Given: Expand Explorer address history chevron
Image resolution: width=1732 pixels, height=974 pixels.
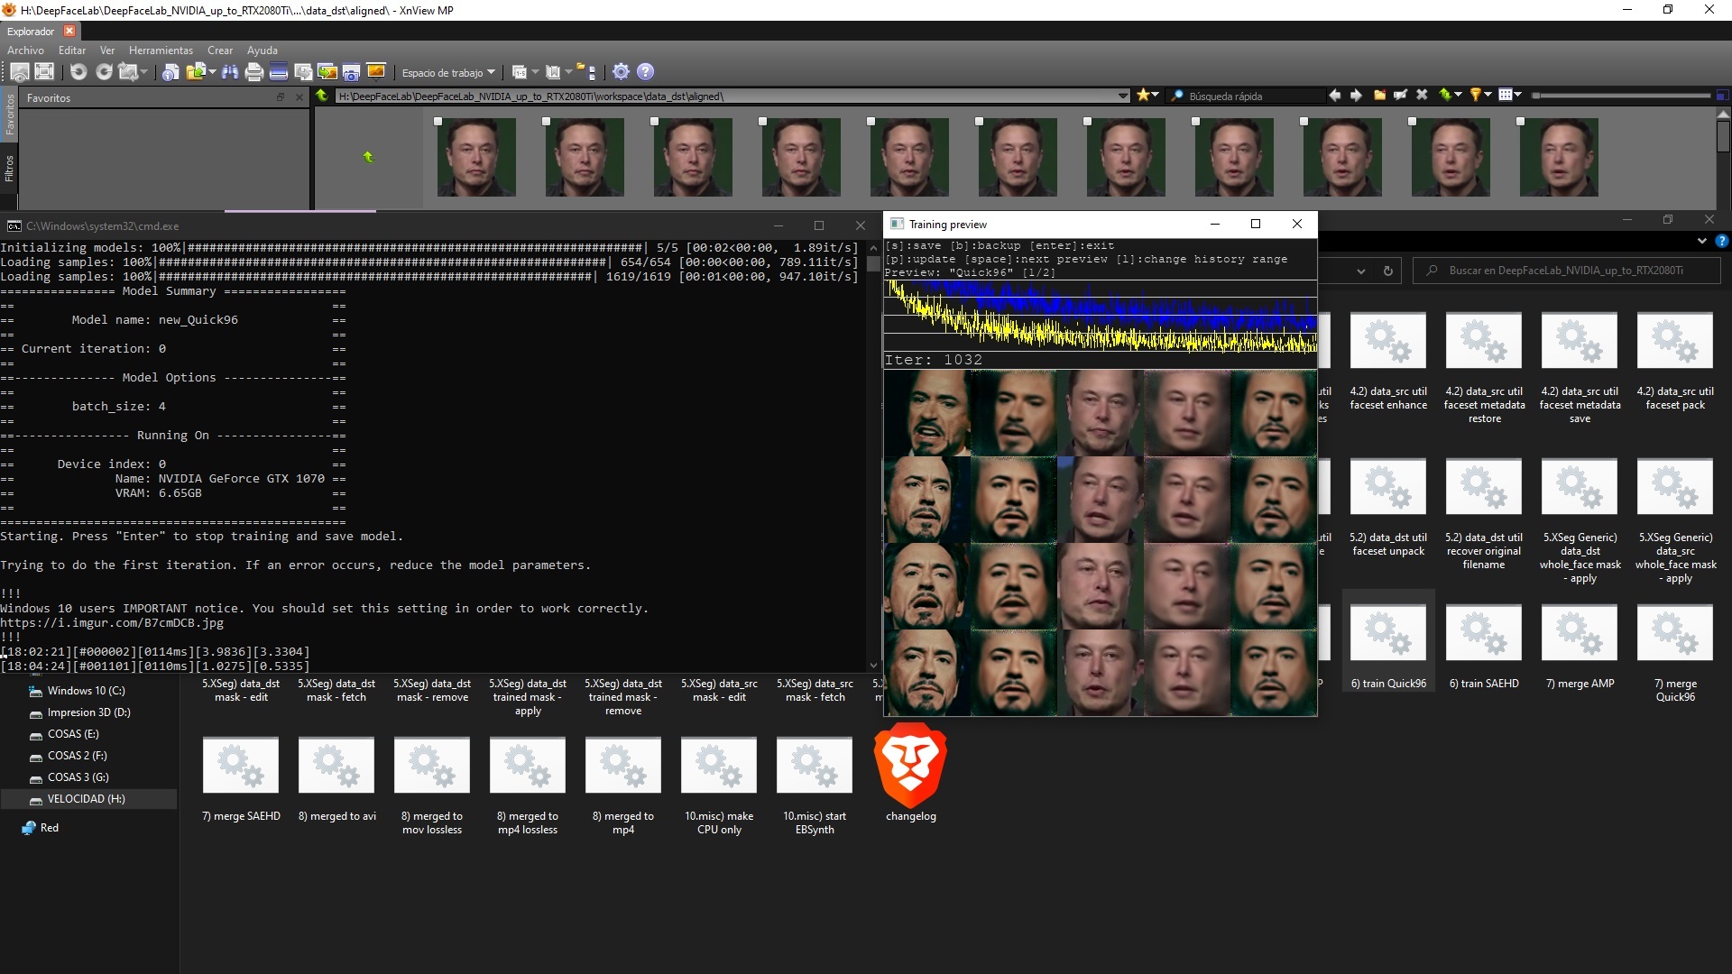Looking at the screenshot, I should (x=1361, y=271).
